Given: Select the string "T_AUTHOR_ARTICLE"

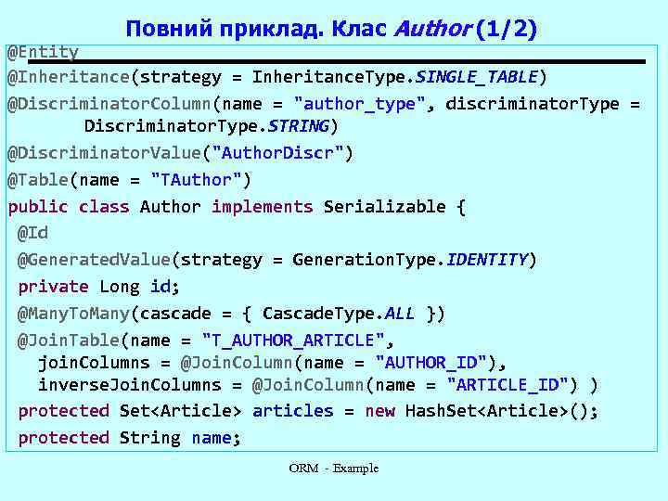Looking at the screenshot, I should pyautogui.click(x=292, y=340).
